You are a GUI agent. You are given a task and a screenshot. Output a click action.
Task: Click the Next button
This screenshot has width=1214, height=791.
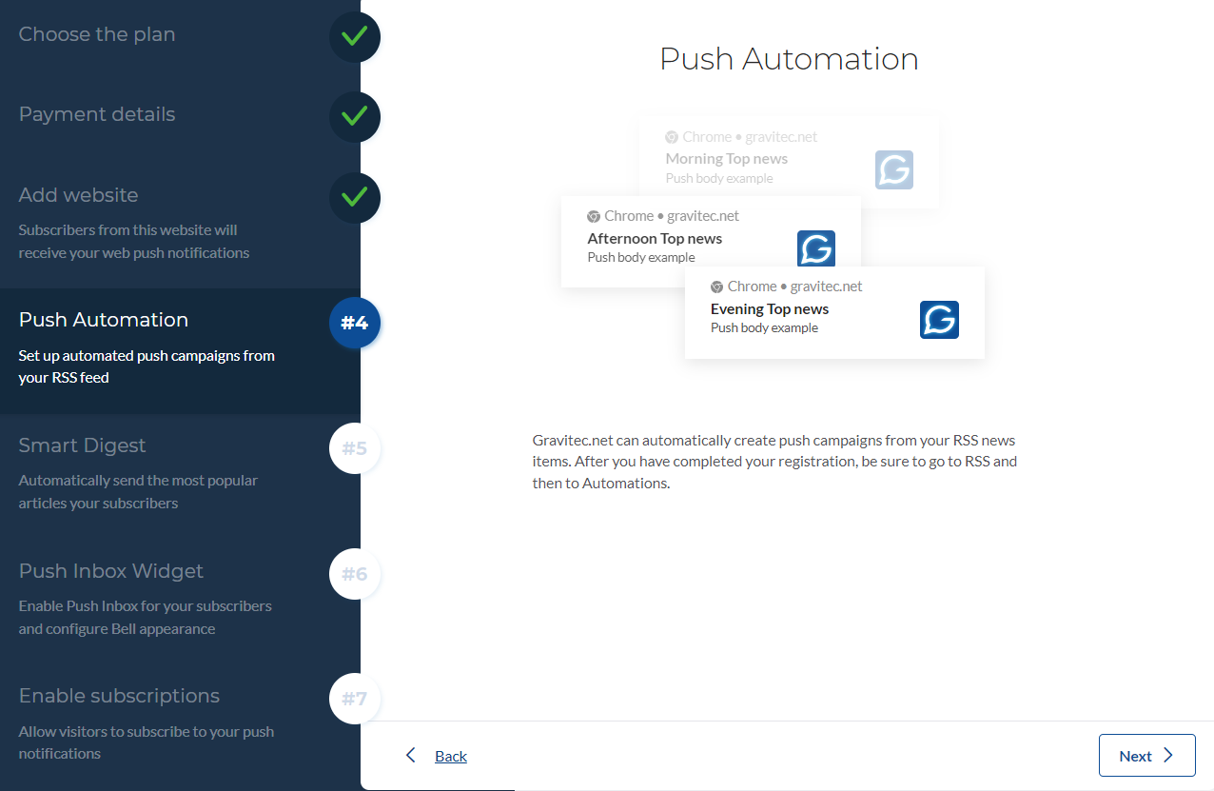pyautogui.click(x=1147, y=756)
